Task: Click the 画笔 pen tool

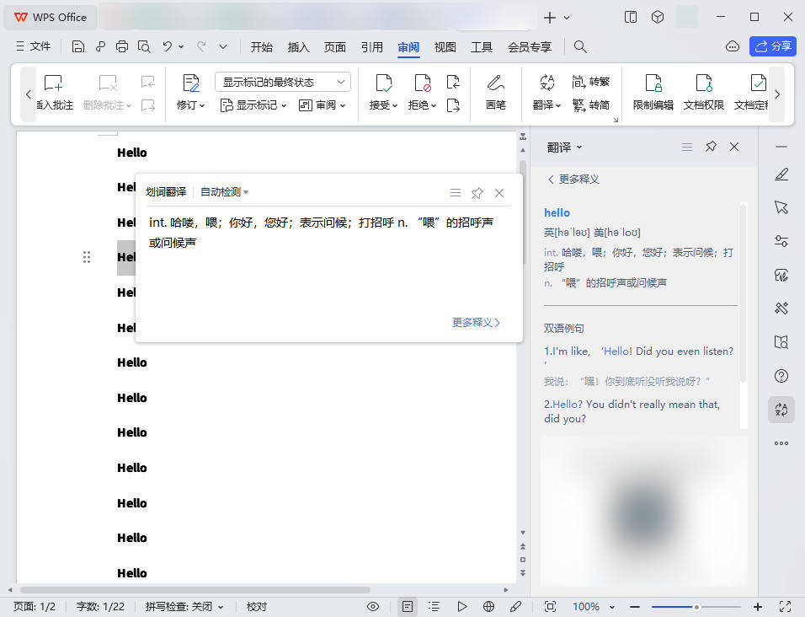Action: pyautogui.click(x=495, y=93)
